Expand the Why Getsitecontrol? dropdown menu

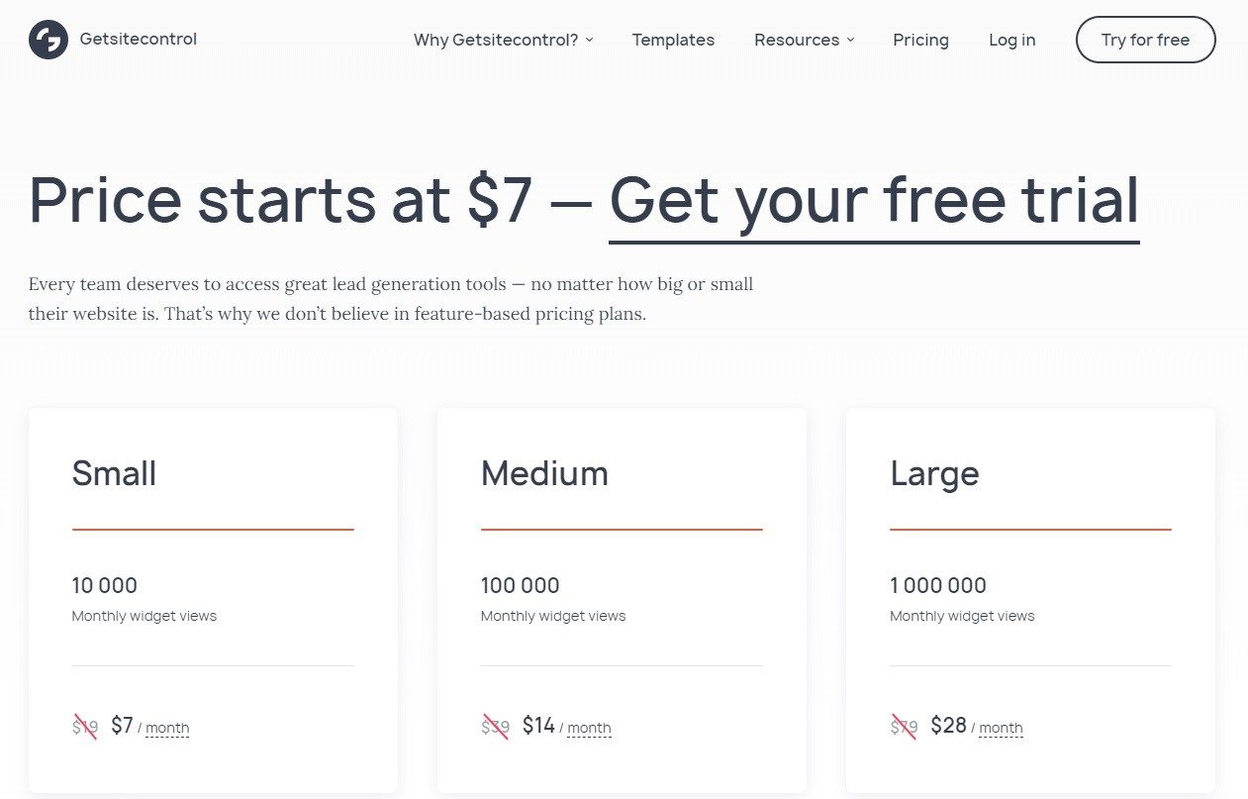coord(495,40)
